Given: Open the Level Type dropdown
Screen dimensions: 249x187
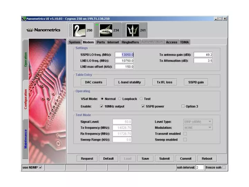Looking at the screenshot, I should 198,122.
